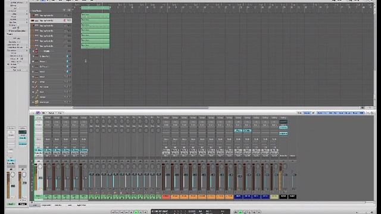Click the instrument icon on track 16
The width and height of the screenshot is (381, 214).
36,92
